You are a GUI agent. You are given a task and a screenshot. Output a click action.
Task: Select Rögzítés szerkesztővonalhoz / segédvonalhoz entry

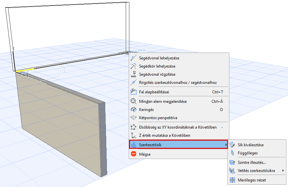[x=179, y=83]
